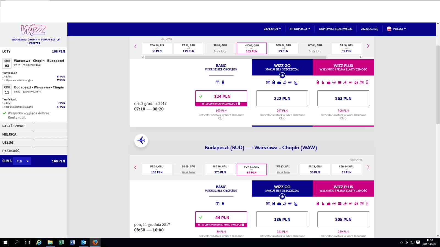Click the 231 PLN non-member price link
Image resolution: width=440 pixels, height=247 pixels.
point(282,232)
